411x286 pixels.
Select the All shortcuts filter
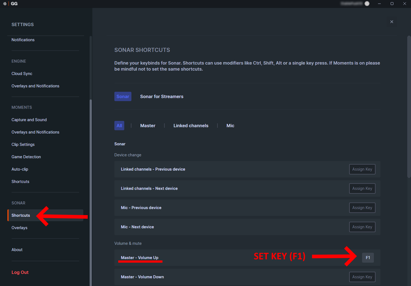click(119, 126)
